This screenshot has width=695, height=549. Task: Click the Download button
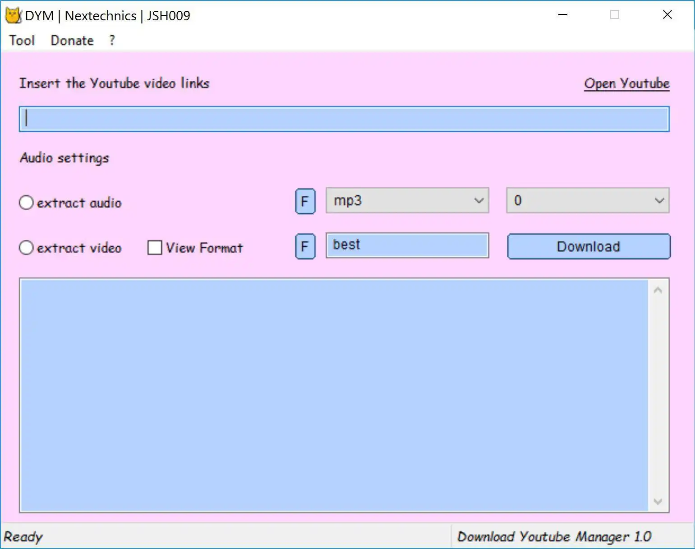coord(589,246)
